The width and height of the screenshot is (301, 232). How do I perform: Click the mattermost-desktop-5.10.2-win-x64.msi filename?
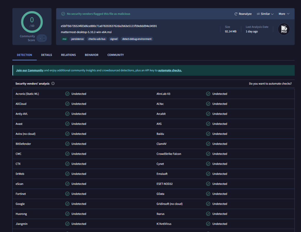[86, 32]
